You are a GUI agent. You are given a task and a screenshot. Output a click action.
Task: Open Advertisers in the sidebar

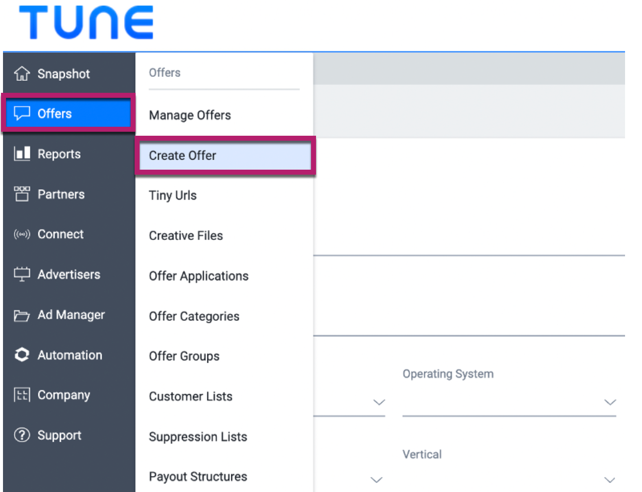tap(69, 274)
